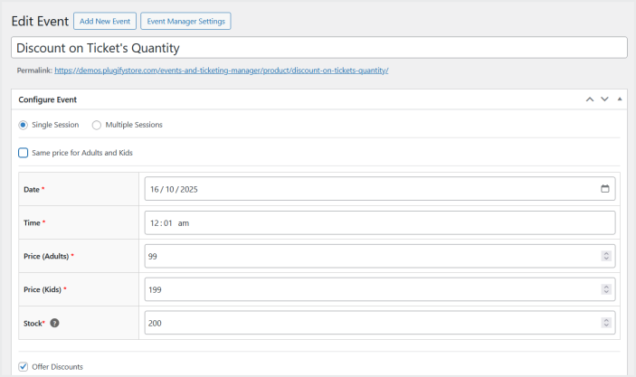Click the Date input field

(x=362, y=189)
